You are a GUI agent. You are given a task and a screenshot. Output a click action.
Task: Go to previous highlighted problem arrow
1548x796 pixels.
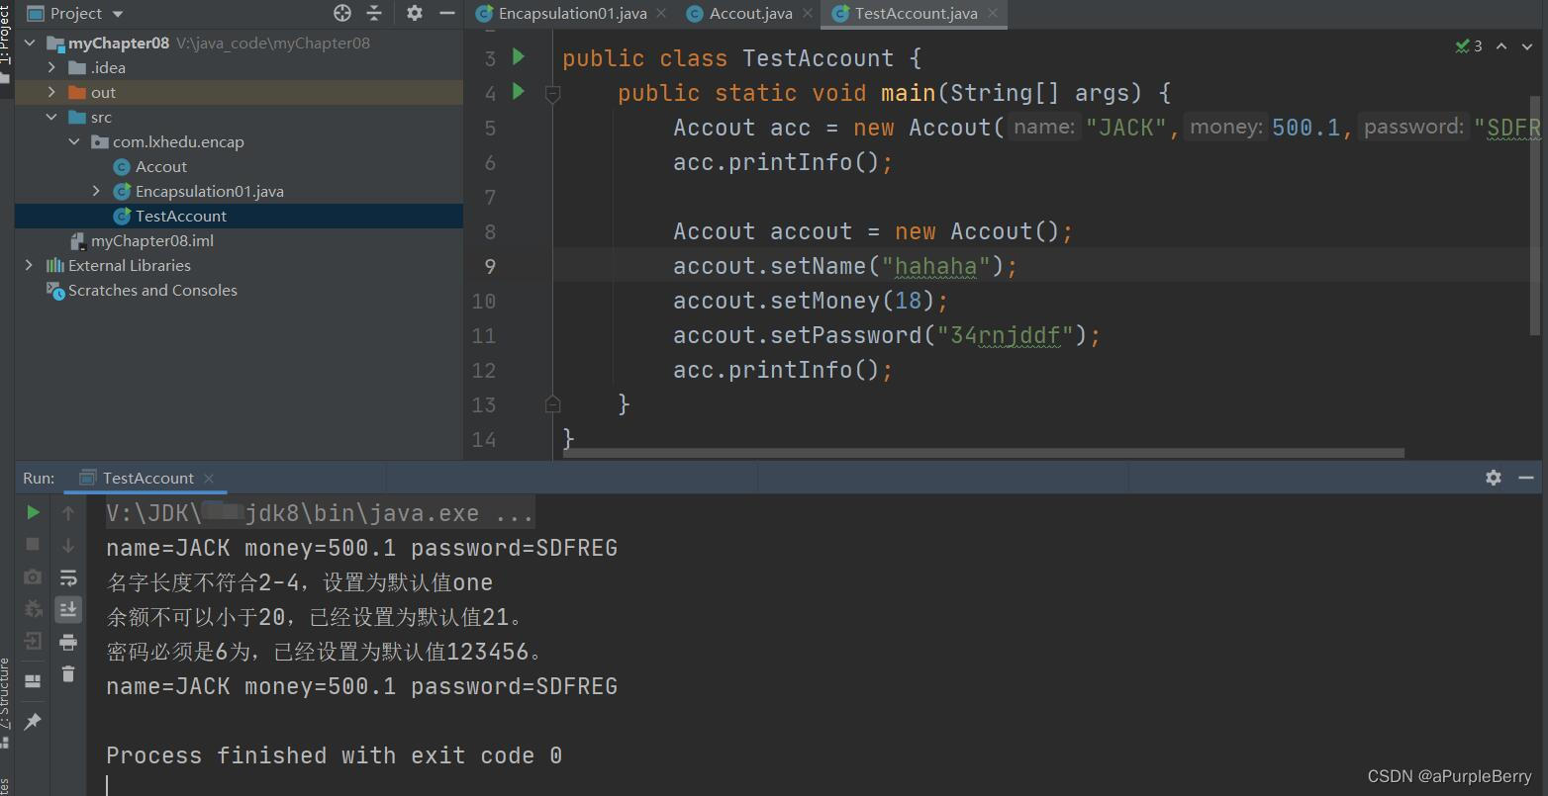click(1501, 45)
